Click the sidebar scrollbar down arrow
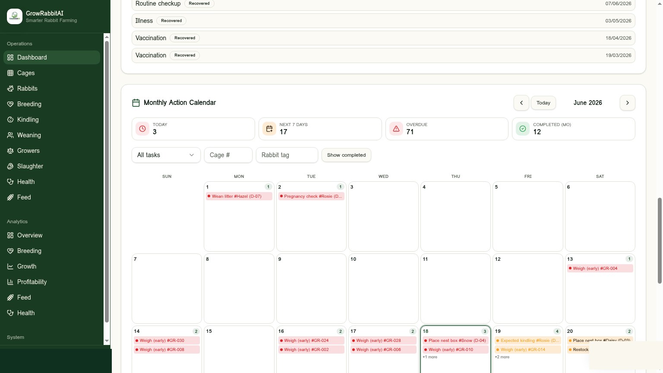Viewport: 663px width, 373px height. 107,341
